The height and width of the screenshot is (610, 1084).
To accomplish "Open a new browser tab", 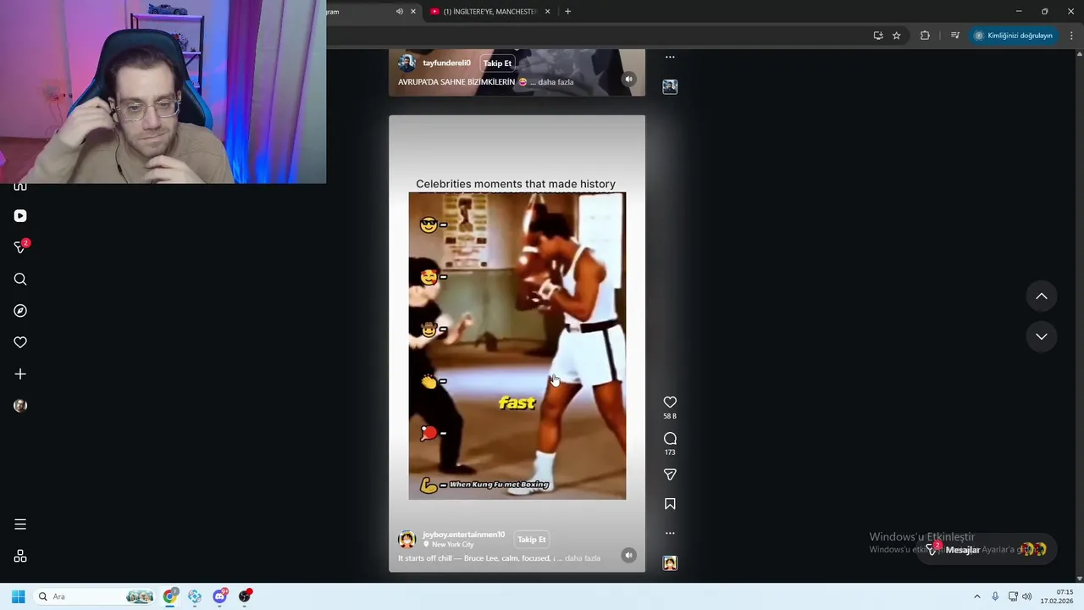I will (567, 12).
